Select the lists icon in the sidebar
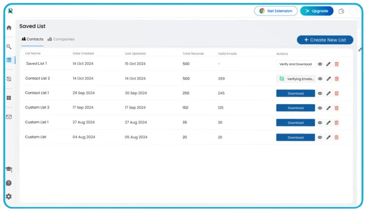 9,60
